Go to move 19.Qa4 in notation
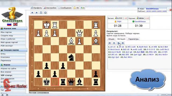172x96 pixels. [135, 54]
